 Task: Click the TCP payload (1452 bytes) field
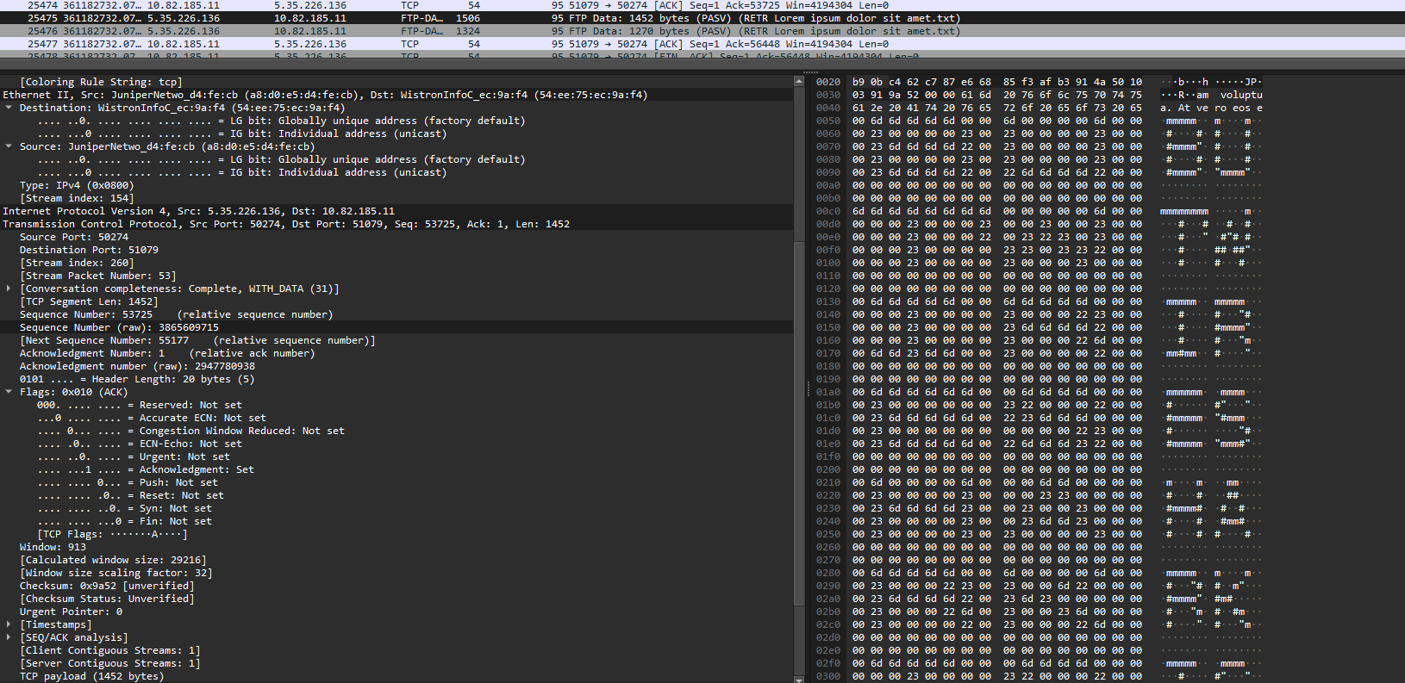point(91,676)
